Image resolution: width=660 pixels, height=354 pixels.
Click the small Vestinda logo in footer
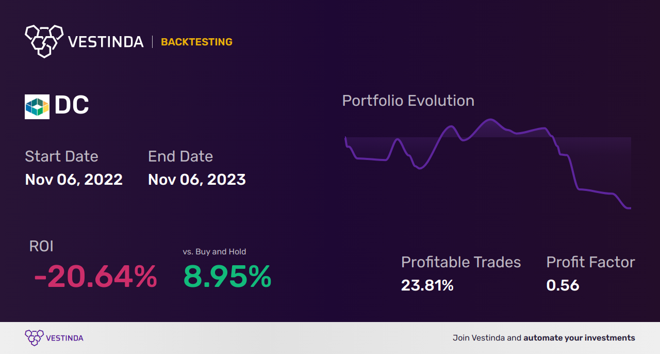pyautogui.click(x=35, y=338)
